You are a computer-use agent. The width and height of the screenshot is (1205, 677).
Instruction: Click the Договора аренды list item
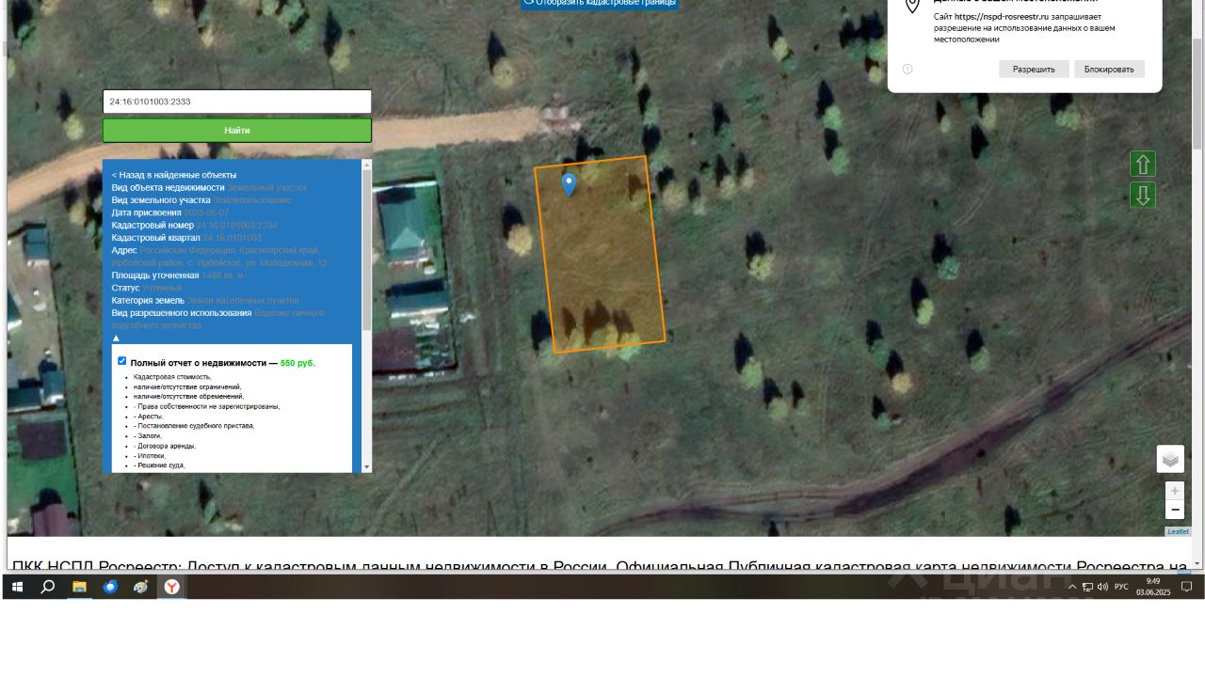pyautogui.click(x=165, y=446)
